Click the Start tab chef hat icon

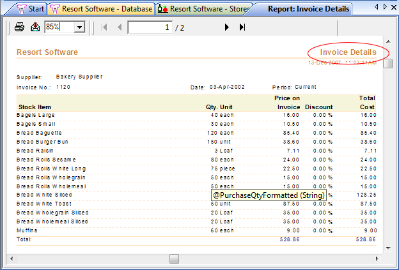point(22,9)
